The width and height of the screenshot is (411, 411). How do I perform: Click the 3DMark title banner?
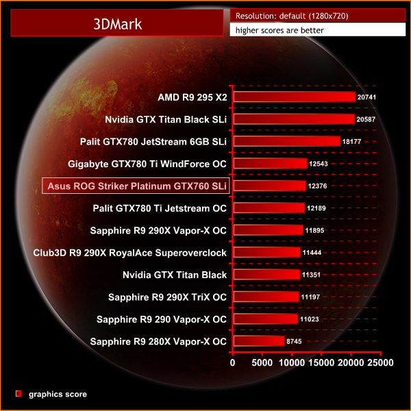pyautogui.click(x=117, y=23)
